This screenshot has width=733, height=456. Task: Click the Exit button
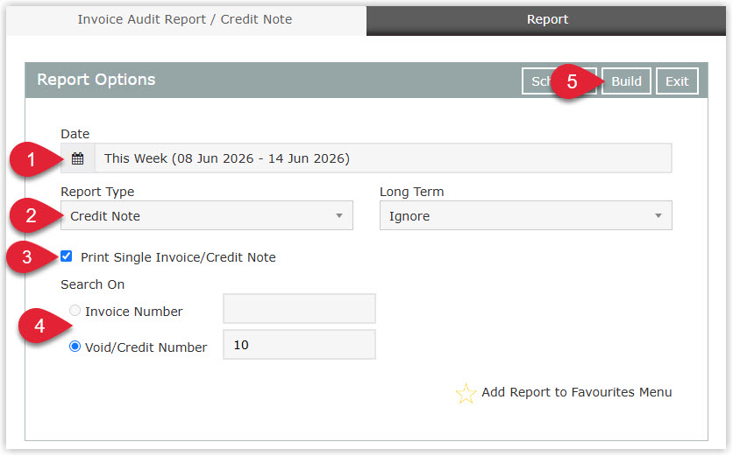pos(677,81)
